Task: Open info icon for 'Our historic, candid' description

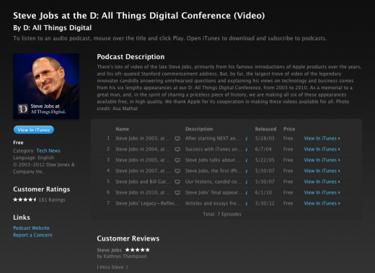Action: point(247,182)
